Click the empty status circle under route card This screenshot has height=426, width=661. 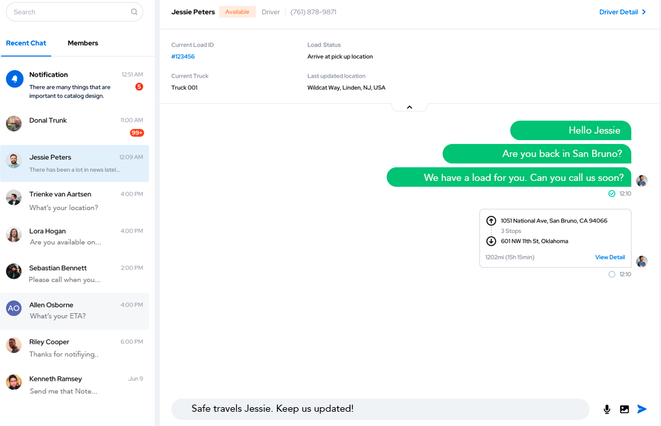tap(612, 274)
